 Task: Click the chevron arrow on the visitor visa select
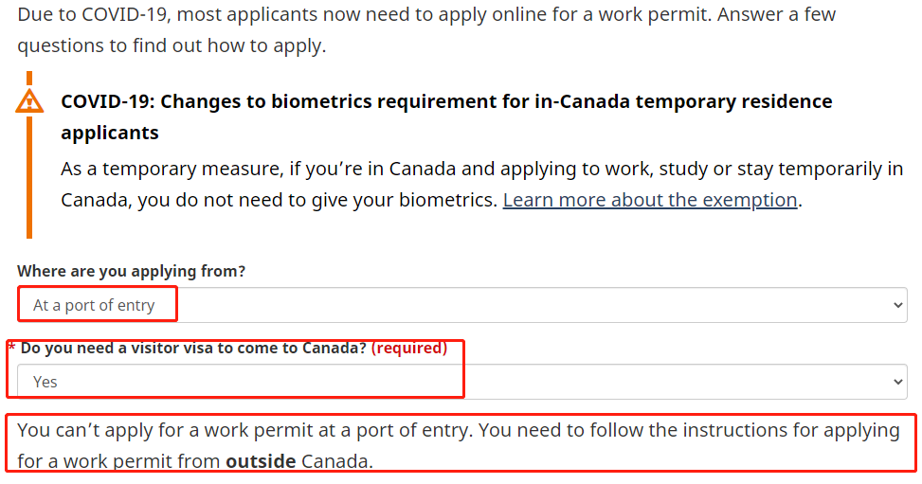click(899, 382)
